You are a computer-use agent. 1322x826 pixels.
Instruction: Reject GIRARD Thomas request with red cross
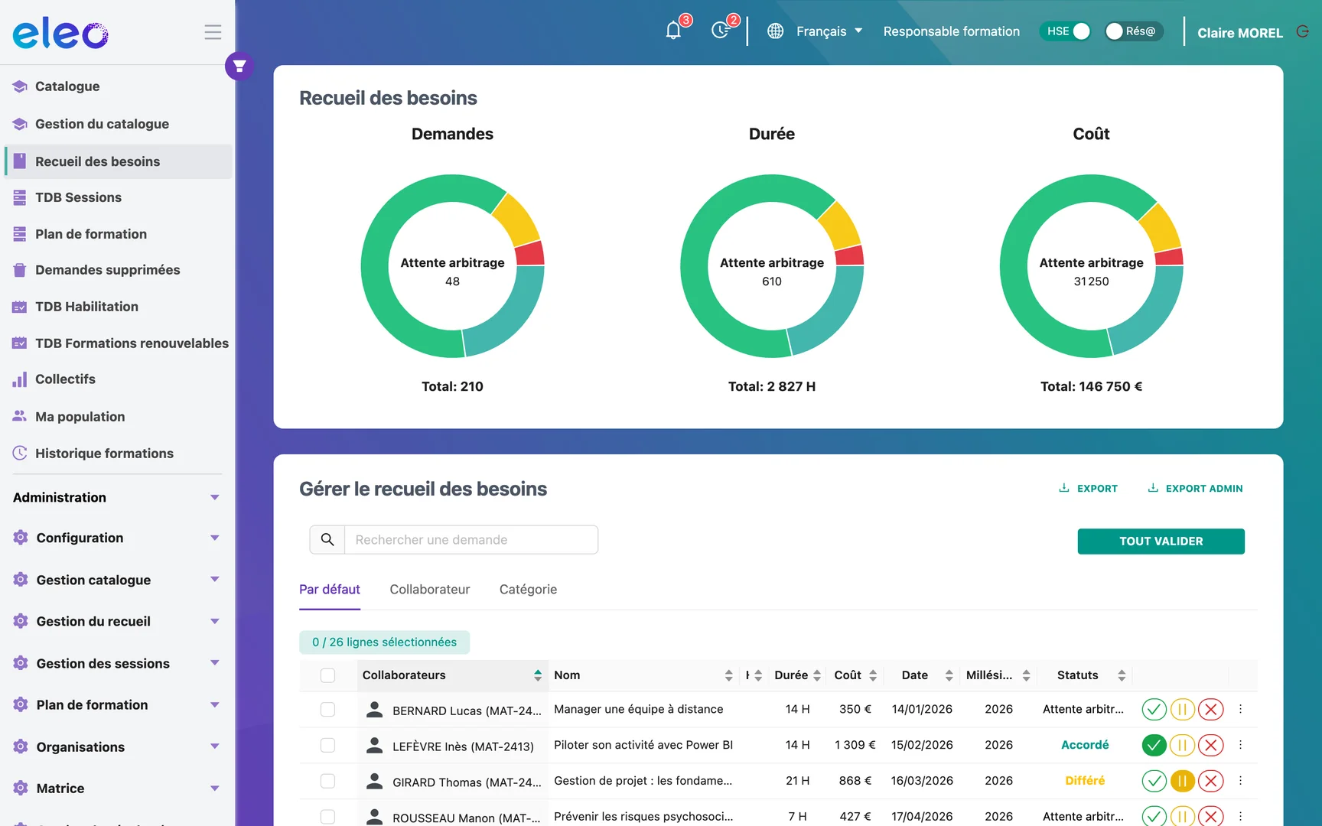(1210, 781)
